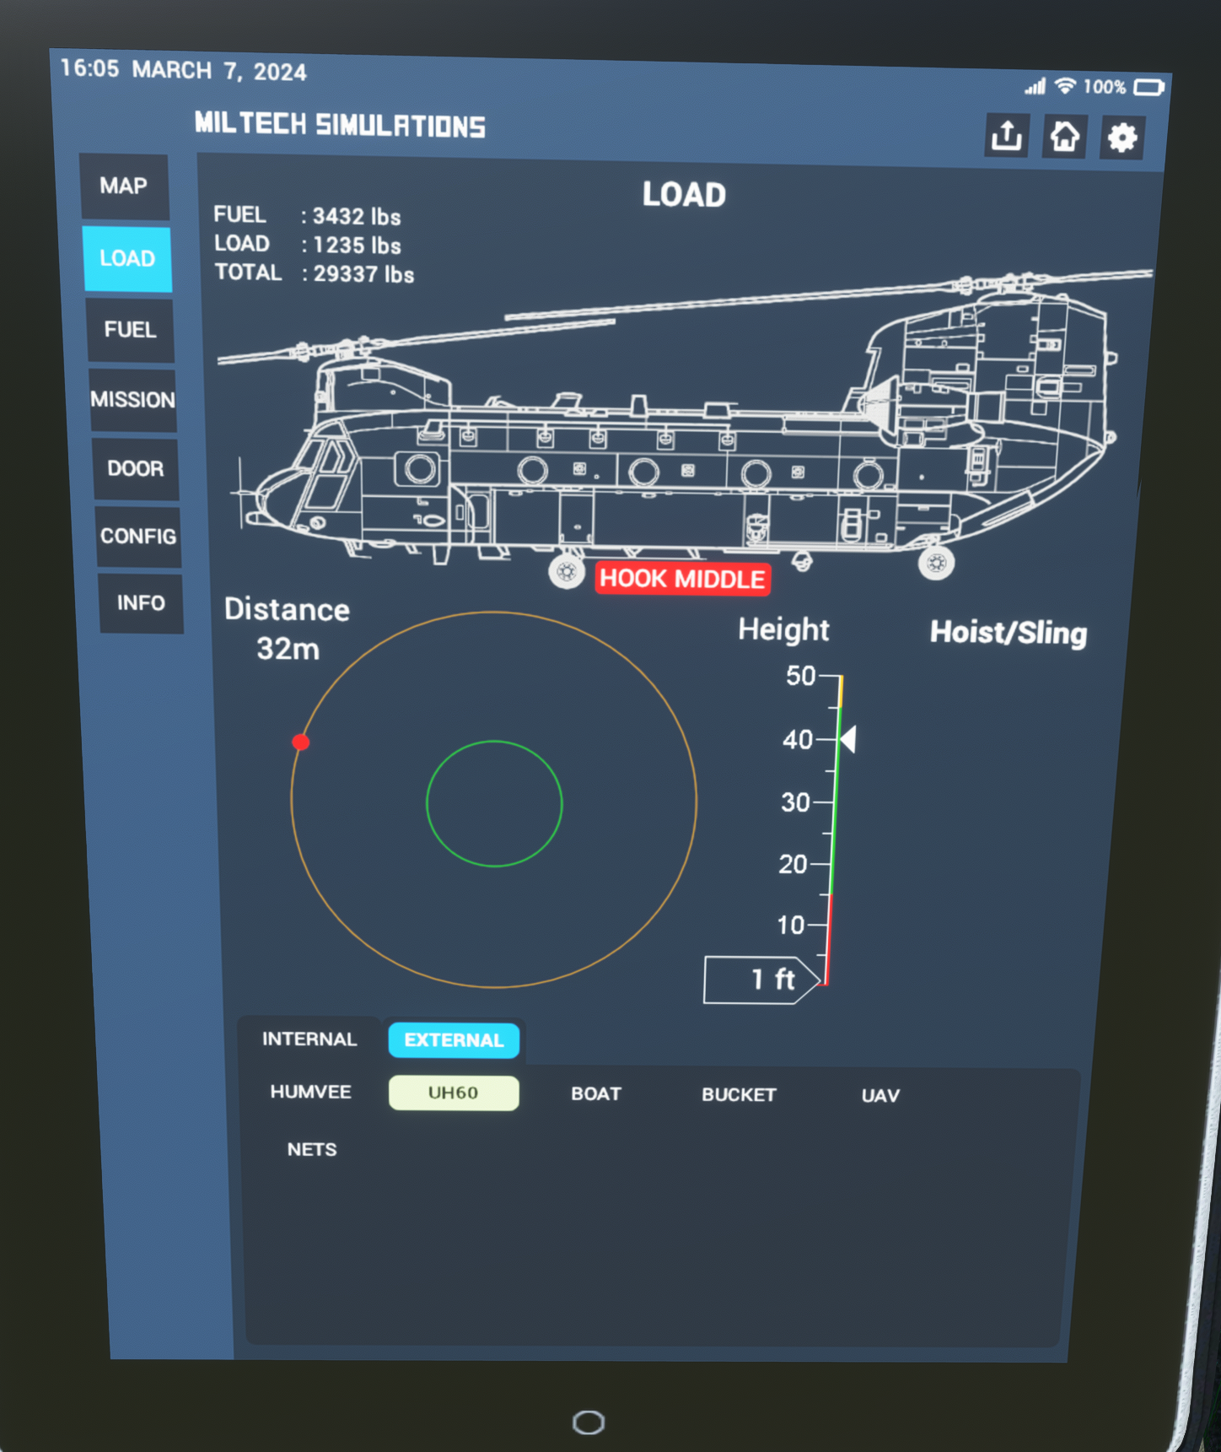Choose the BUCKET load option
1221x1452 pixels.
[x=739, y=1095]
